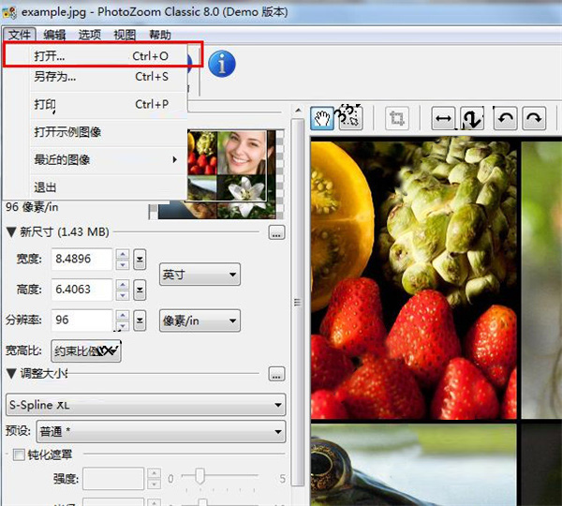Choose 打开... from the file menu
The width and height of the screenshot is (562, 506).
point(96,55)
